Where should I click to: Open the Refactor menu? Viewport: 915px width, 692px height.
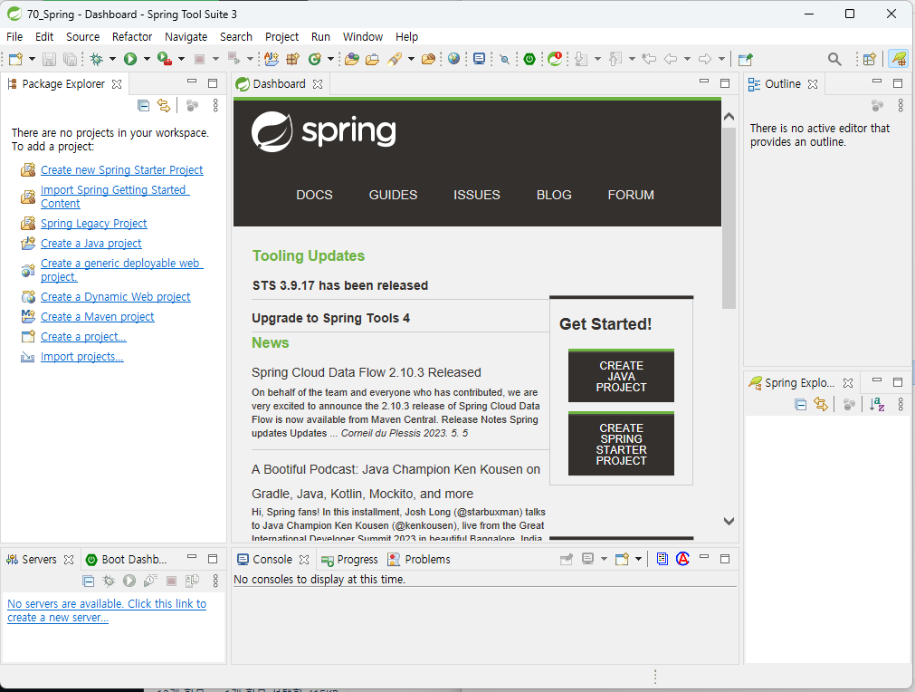click(132, 37)
